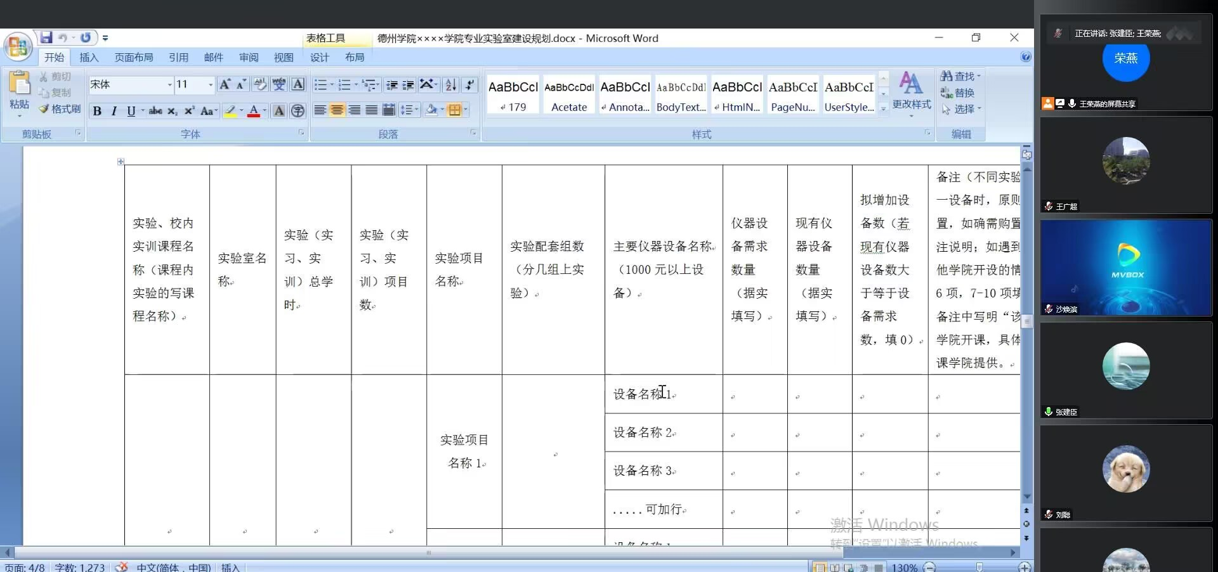Expand the styles gallery with its More arrow
The image size is (1218, 572).
pos(883,108)
